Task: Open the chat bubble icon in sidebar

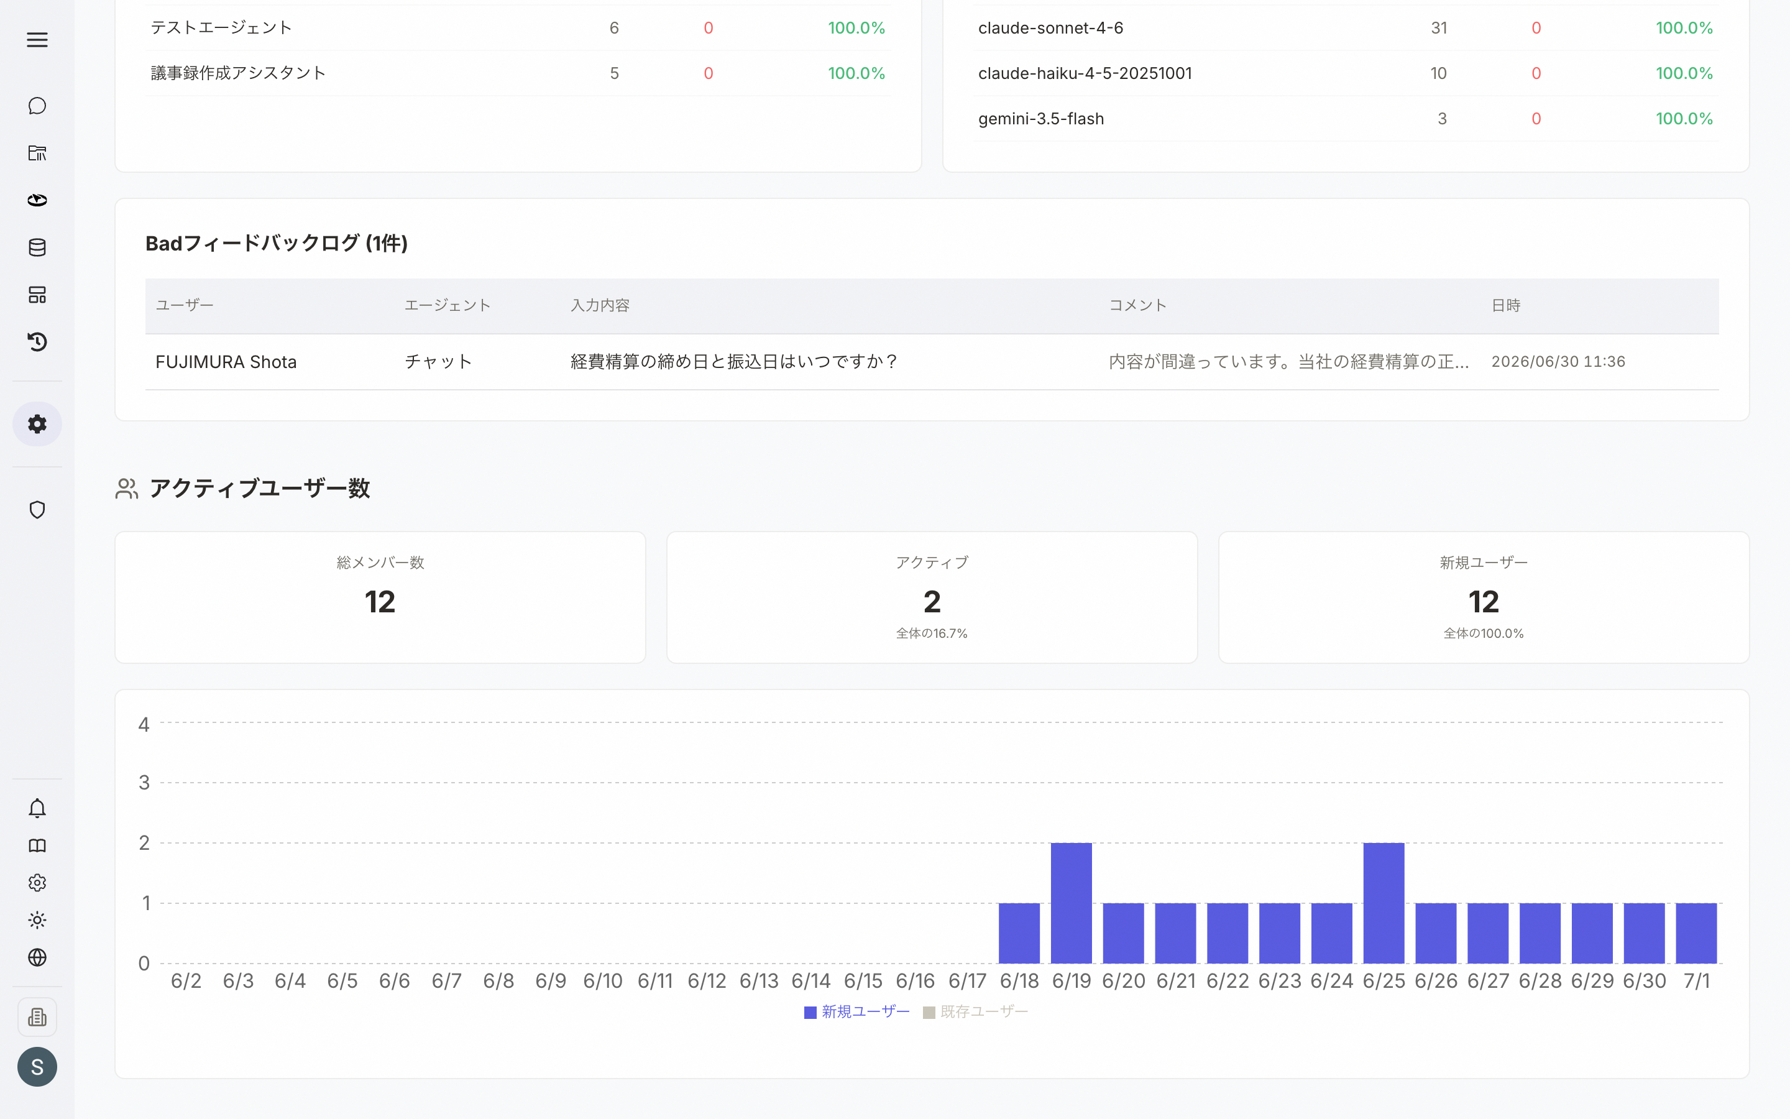Action: coord(37,106)
